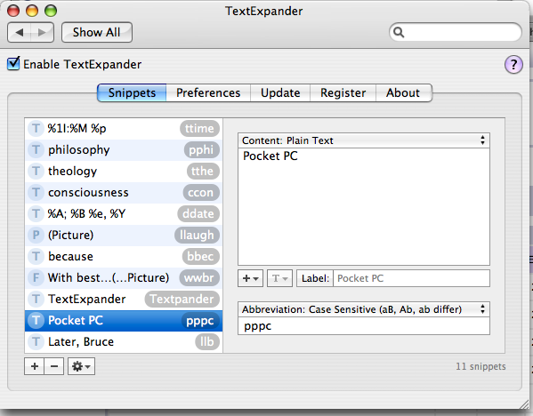Screen dimensions: 533x416
Task: Click the Show All button
Action: (x=96, y=33)
